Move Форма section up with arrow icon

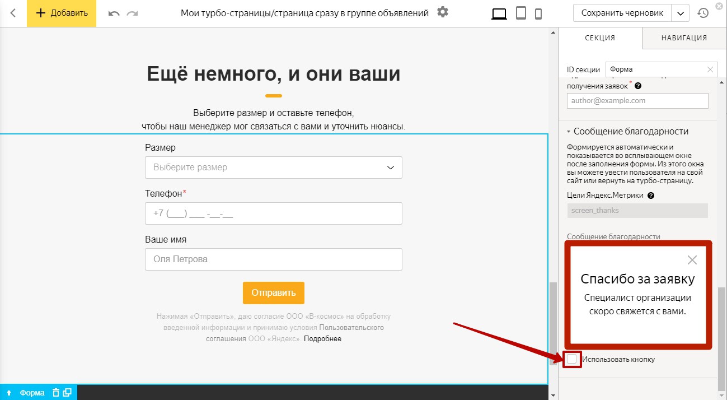click(x=10, y=393)
